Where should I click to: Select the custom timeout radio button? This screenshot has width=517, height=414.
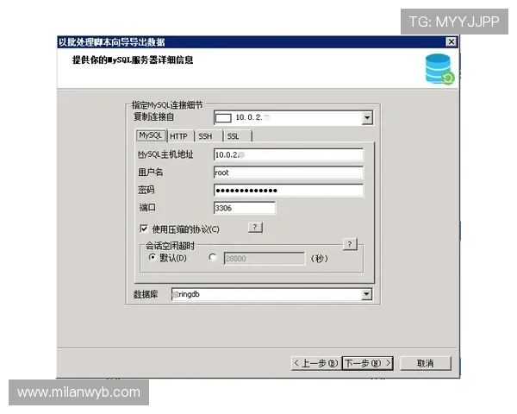(x=213, y=257)
